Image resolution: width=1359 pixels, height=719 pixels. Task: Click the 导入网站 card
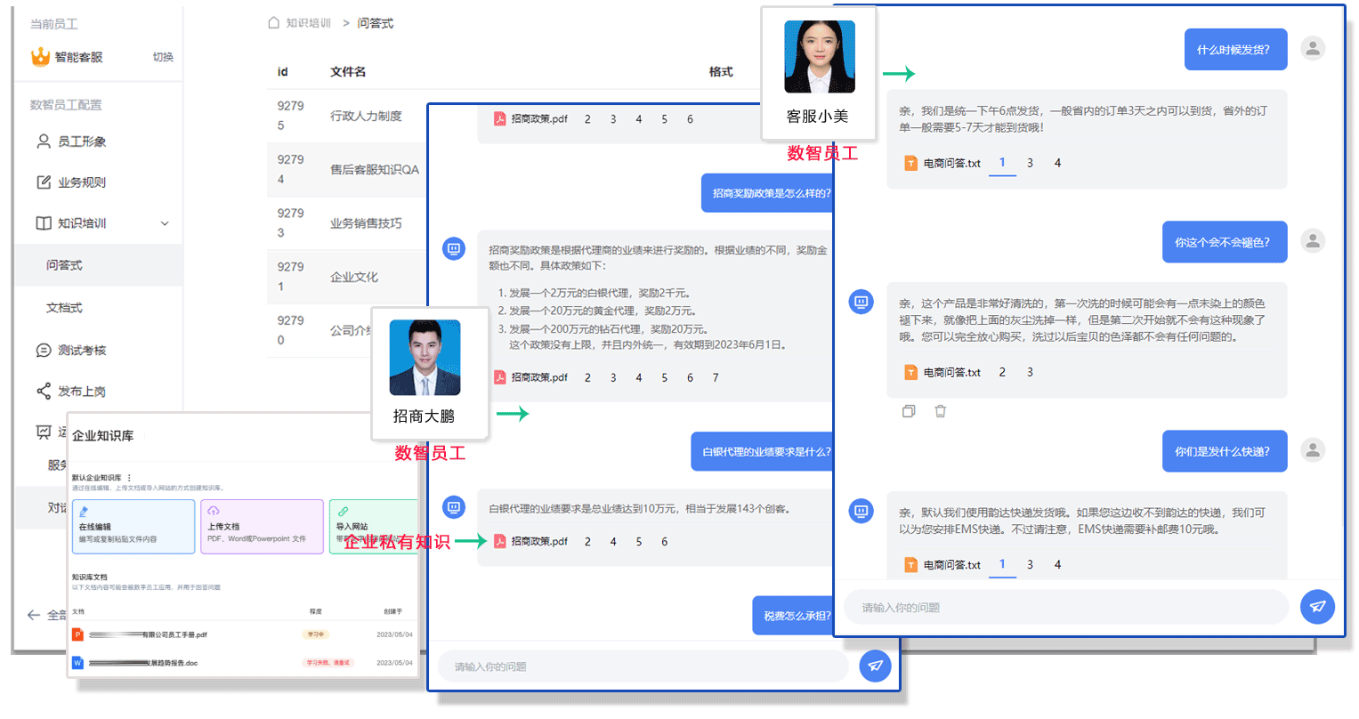[x=374, y=527]
